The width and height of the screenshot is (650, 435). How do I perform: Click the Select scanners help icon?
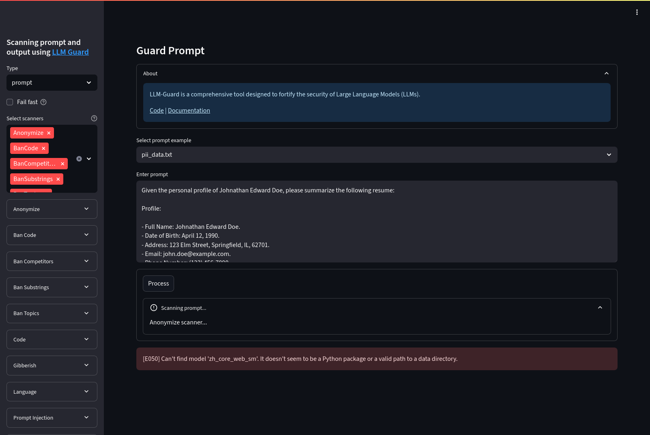click(94, 118)
